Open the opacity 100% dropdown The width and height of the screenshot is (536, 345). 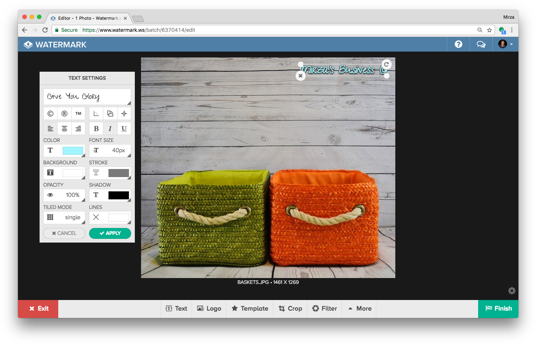point(64,195)
